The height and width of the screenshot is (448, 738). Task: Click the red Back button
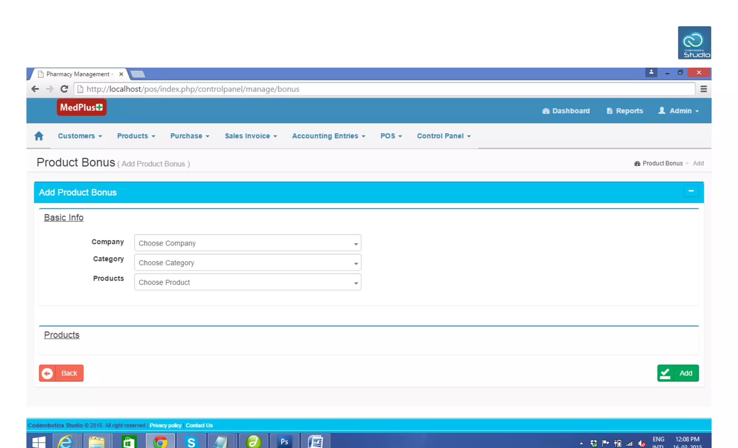tap(61, 373)
